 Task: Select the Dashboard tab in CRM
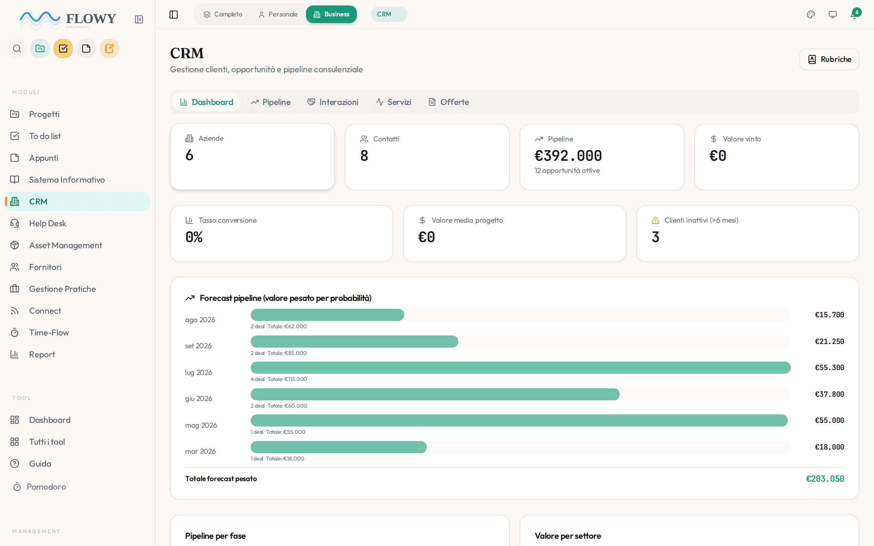point(207,102)
